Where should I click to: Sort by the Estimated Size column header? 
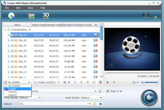tap(69, 25)
